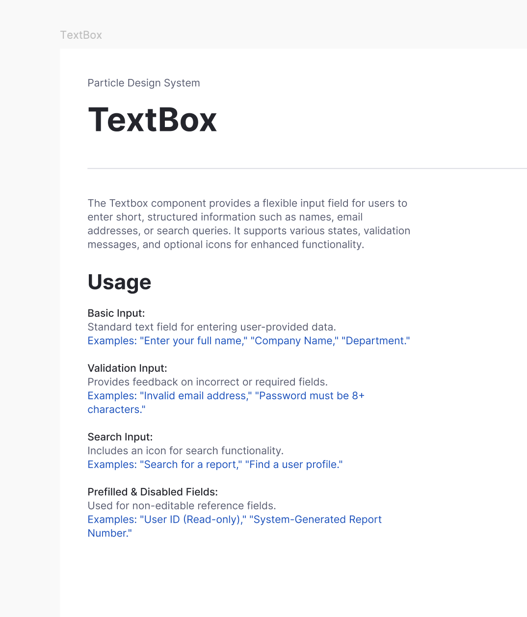Click the "Usage" section heading
The height and width of the screenshot is (617, 527).
(119, 282)
